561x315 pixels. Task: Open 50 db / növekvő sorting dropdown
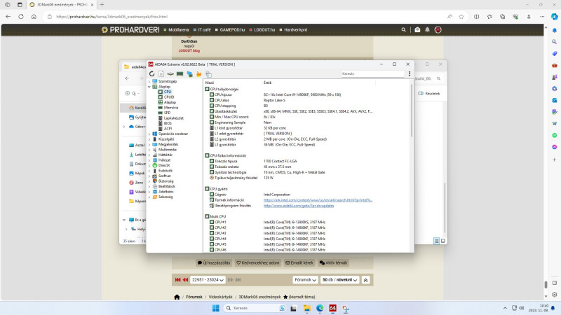pos(340,280)
